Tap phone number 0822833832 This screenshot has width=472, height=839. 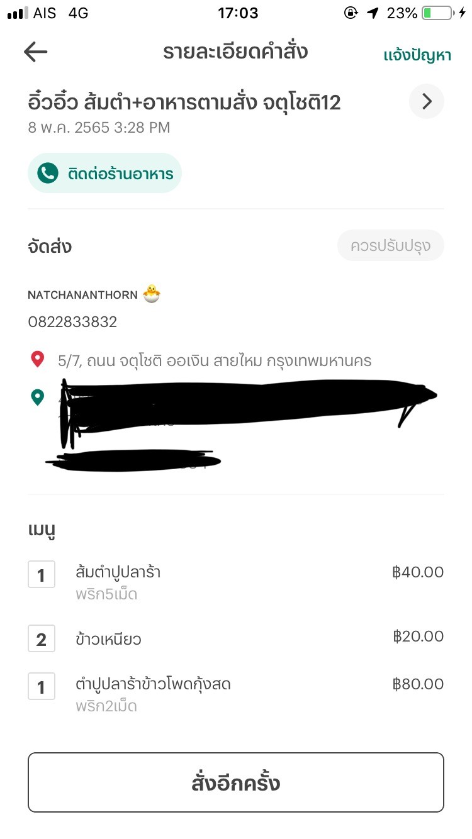(72, 323)
